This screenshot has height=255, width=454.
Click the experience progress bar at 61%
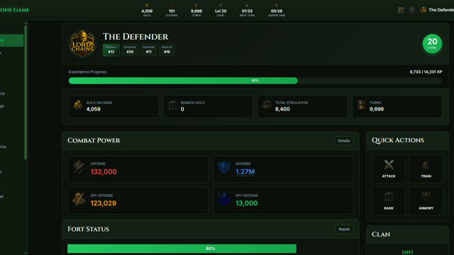[x=255, y=81]
